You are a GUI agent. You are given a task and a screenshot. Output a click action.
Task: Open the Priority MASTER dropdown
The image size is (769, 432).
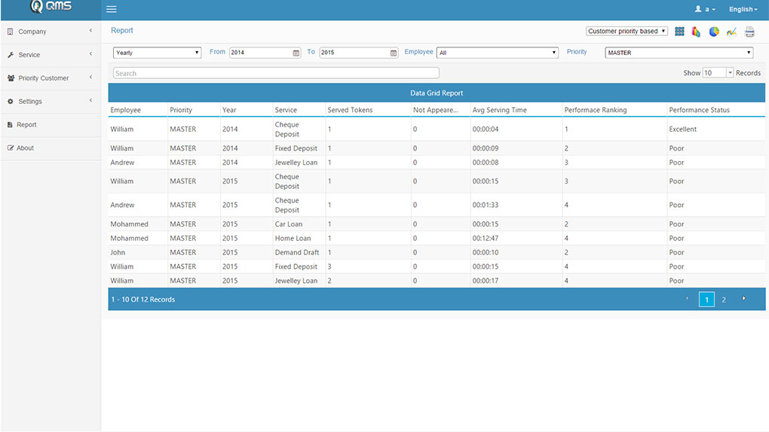pyautogui.click(x=679, y=53)
